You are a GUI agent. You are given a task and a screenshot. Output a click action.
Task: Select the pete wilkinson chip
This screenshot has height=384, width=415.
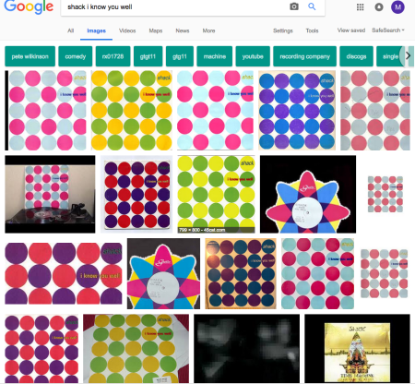coord(30,56)
